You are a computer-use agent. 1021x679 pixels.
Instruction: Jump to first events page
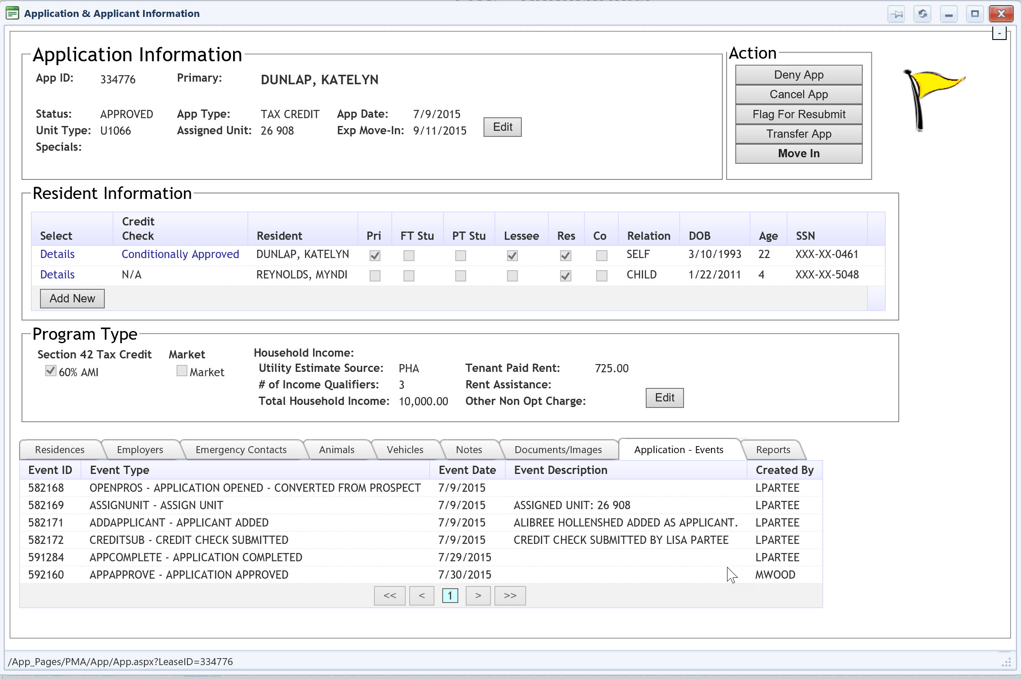pyautogui.click(x=390, y=596)
